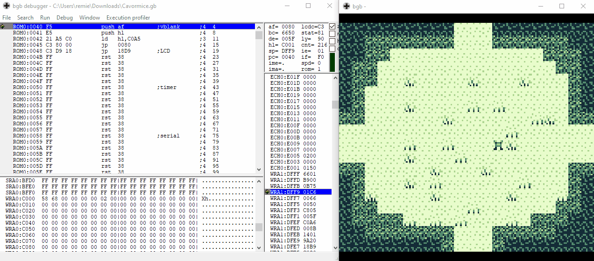594x261 pixels.
Task: Click the bgb debugger title bar icon
Action: pos(6,6)
